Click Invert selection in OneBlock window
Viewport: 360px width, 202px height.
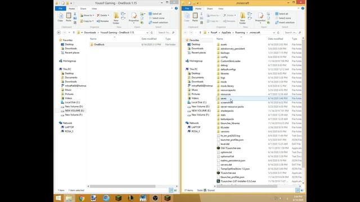(159, 22)
